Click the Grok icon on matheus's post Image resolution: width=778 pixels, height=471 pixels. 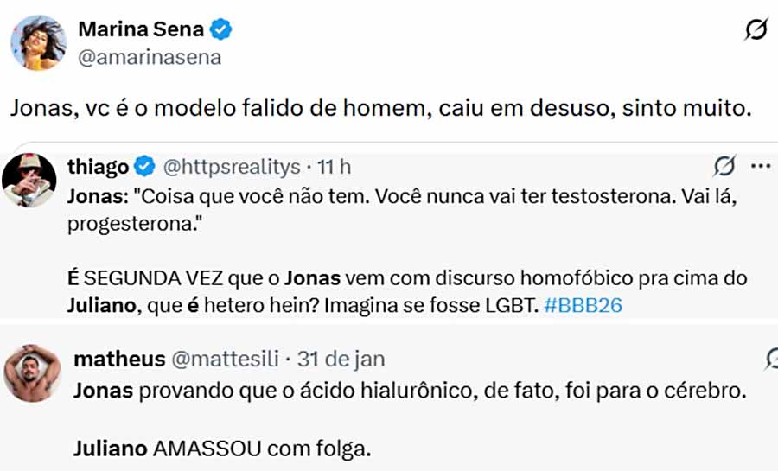pos(771,359)
